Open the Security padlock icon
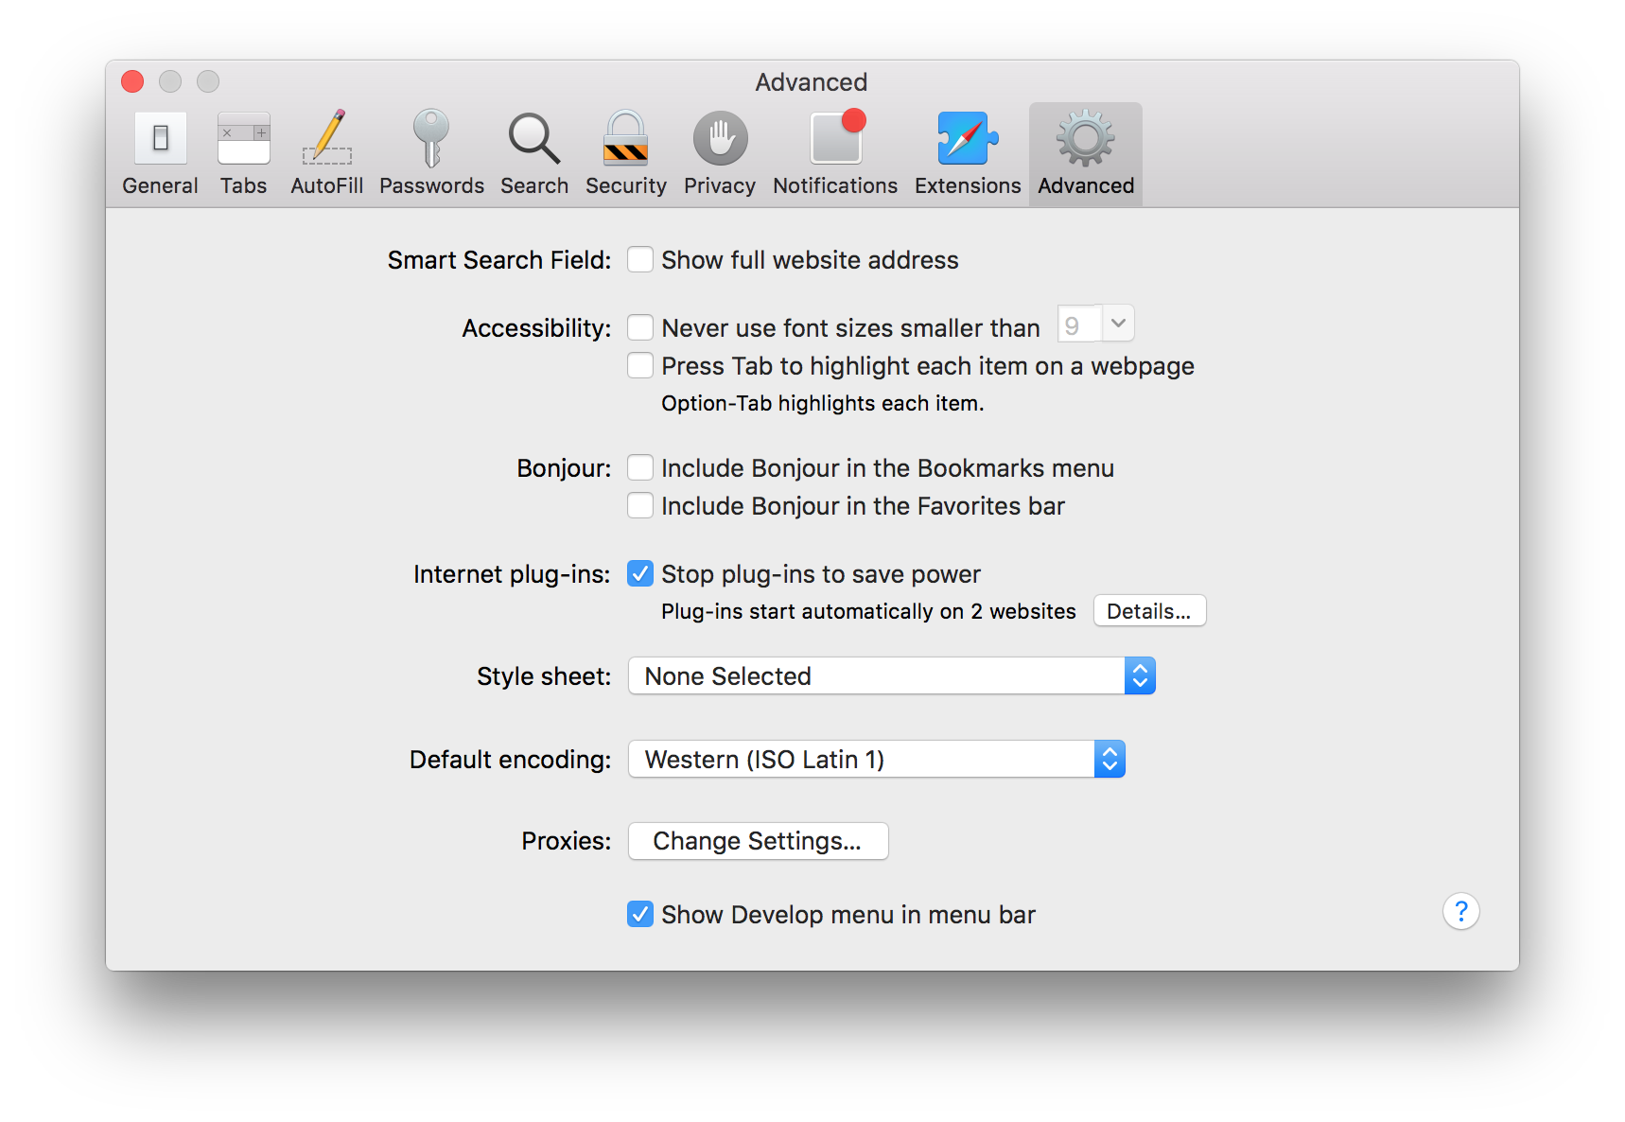 pyautogui.click(x=625, y=138)
